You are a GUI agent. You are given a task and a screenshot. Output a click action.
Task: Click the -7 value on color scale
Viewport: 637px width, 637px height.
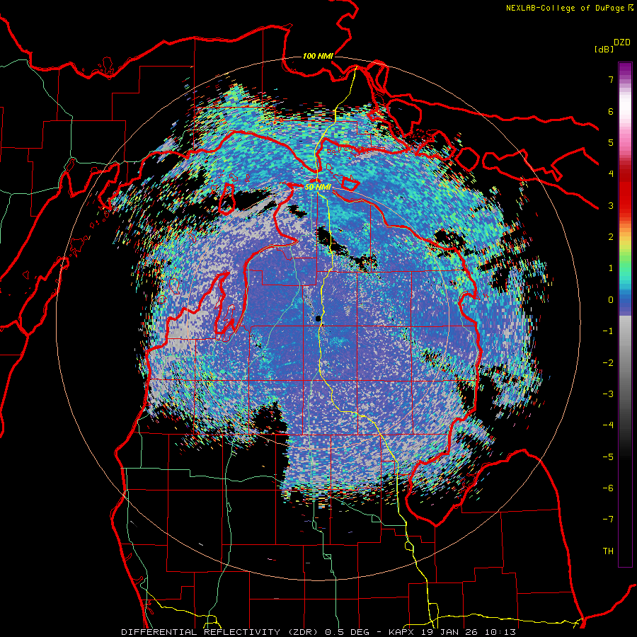point(608,520)
